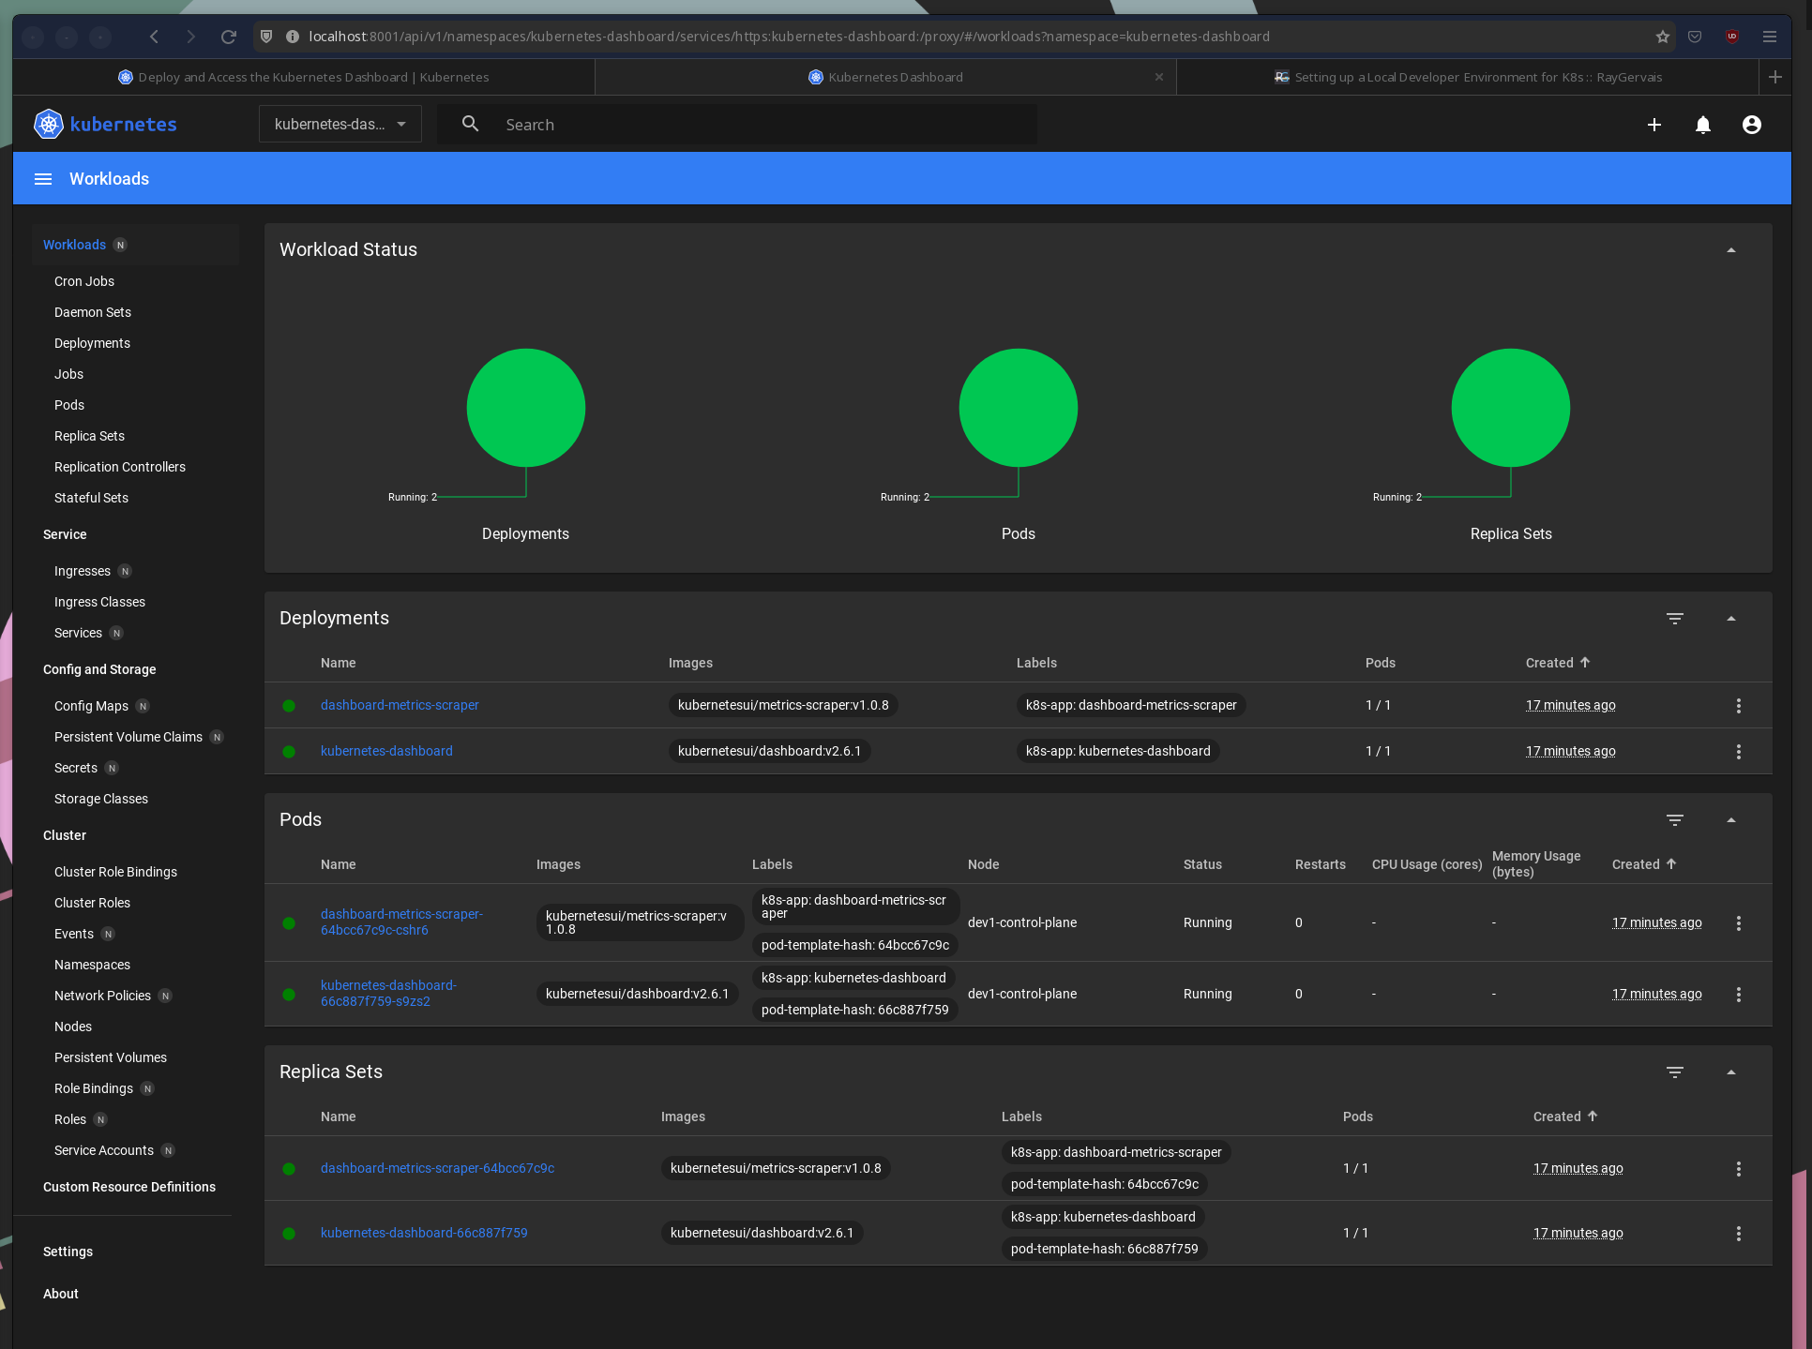Bookmark this page with the star icon

(1663, 37)
